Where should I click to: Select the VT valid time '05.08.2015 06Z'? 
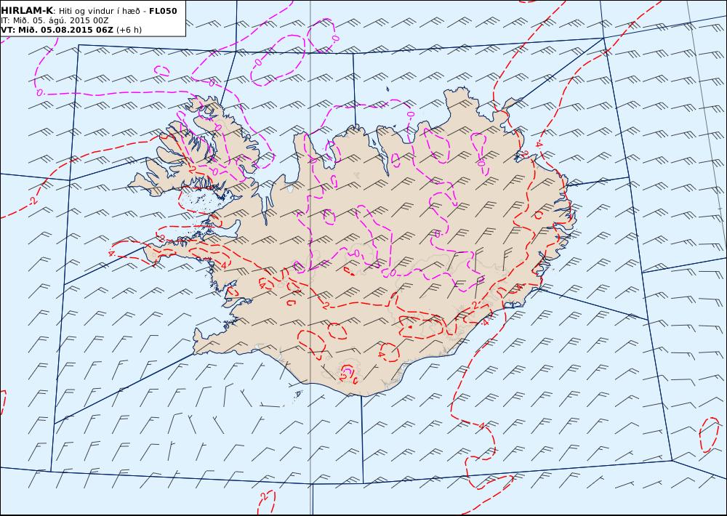(76, 30)
